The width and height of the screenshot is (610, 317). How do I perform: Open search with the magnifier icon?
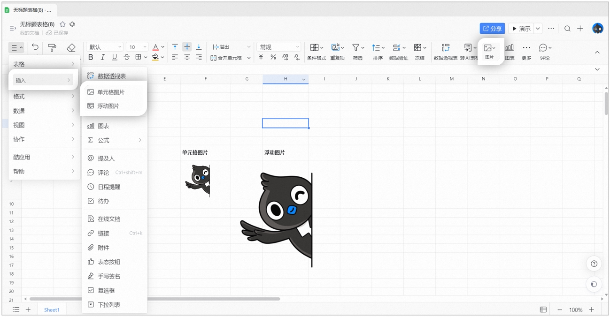coord(567,29)
